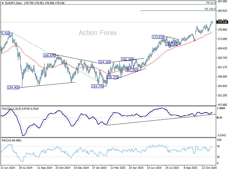Image resolution: width=229 pixels, height=171 pixels.
Task: Click the FE 61.8 Fibonacci label
Action: 211,3
